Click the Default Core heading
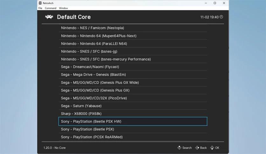 point(74,17)
